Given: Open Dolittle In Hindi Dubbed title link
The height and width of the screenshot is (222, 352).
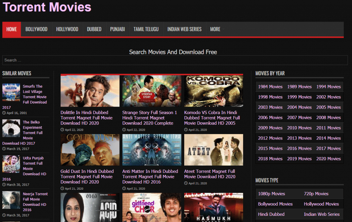Looking at the screenshot, I should (86, 118).
